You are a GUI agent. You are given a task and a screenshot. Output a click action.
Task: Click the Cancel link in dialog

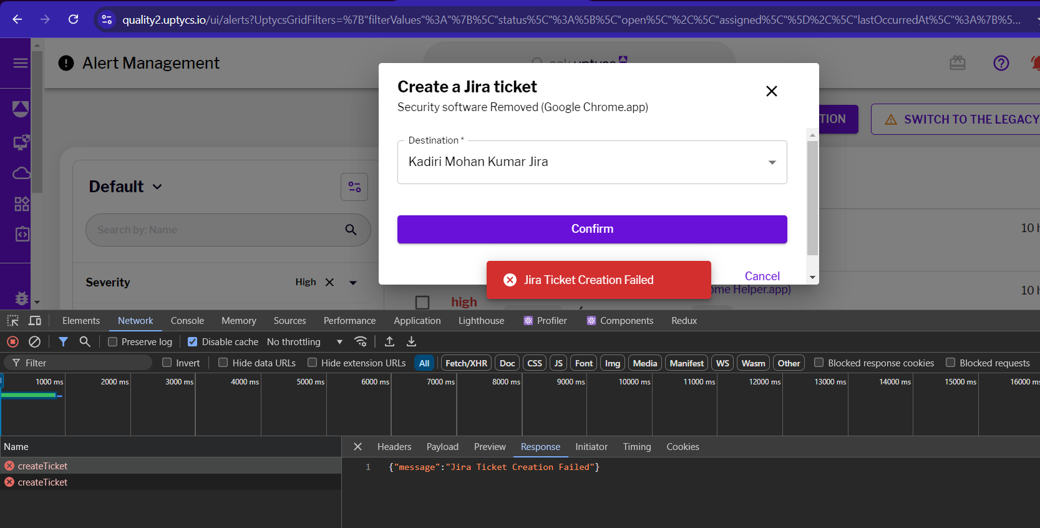click(x=762, y=276)
